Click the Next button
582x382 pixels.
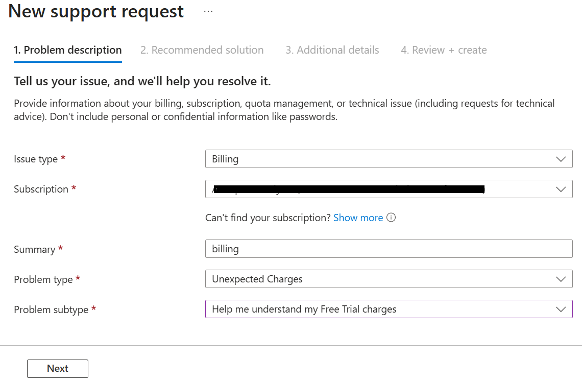coord(58,369)
